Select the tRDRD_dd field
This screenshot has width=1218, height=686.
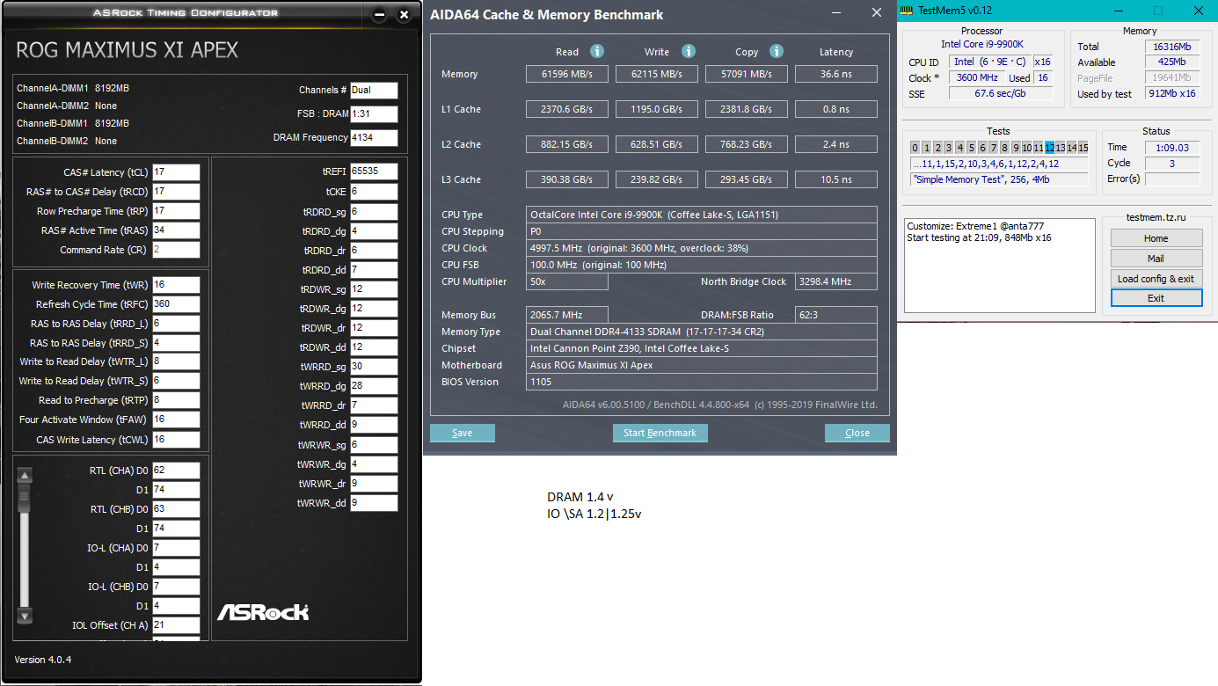(374, 270)
